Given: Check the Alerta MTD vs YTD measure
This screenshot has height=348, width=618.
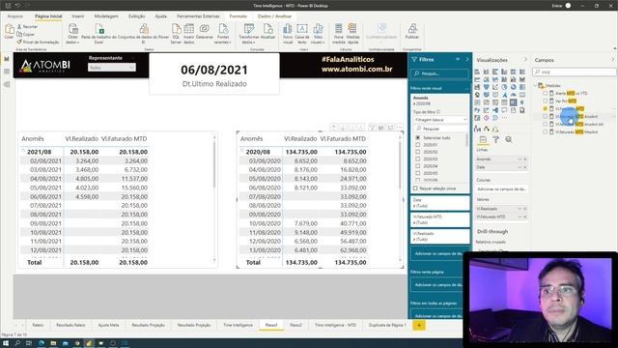Looking at the screenshot, I should [545, 93].
